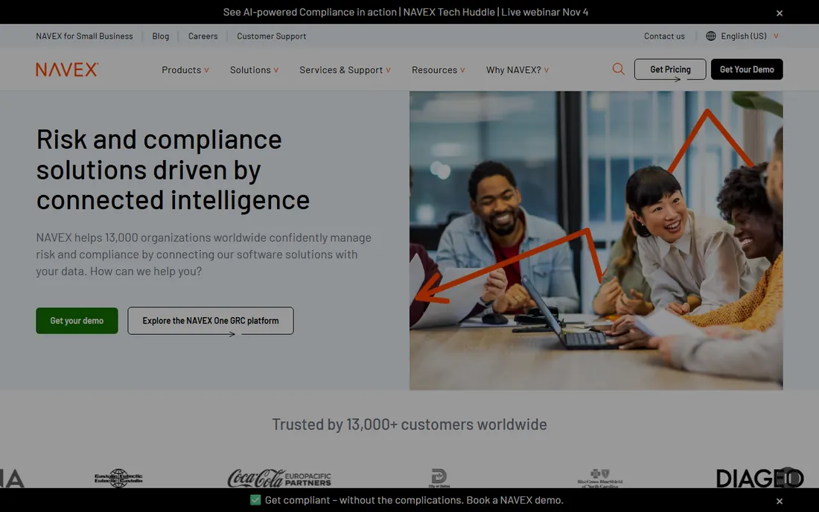The width and height of the screenshot is (819, 512).
Task: Click the green Get your demo button
Action: pos(77,321)
